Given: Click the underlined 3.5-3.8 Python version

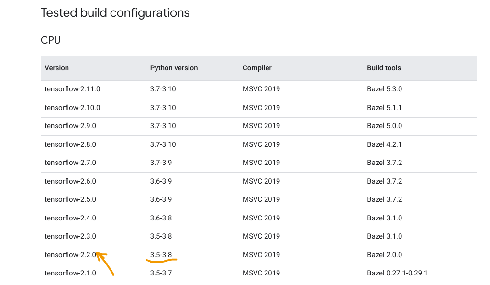Looking at the screenshot, I should (161, 255).
